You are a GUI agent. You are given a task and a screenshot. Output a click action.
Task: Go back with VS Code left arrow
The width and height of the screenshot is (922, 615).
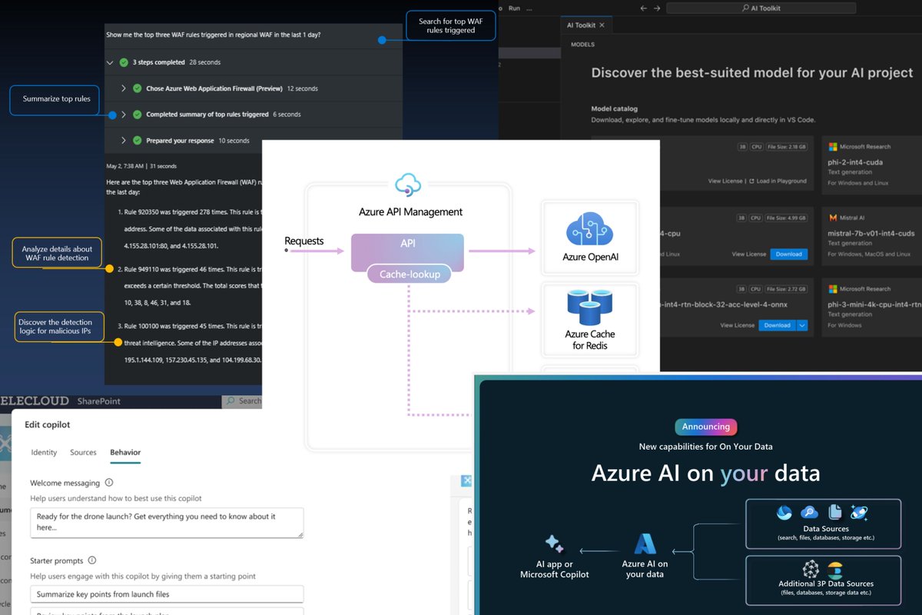pyautogui.click(x=643, y=8)
